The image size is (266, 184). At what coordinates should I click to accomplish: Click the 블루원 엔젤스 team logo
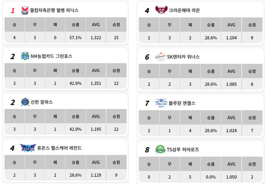coord(161,103)
